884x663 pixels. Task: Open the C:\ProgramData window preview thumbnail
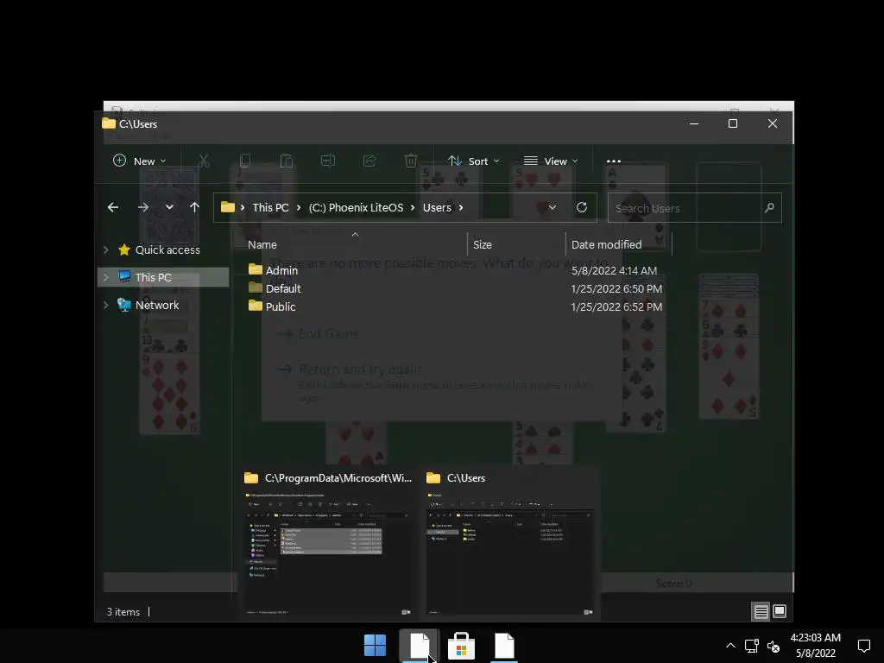click(x=327, y=544)
